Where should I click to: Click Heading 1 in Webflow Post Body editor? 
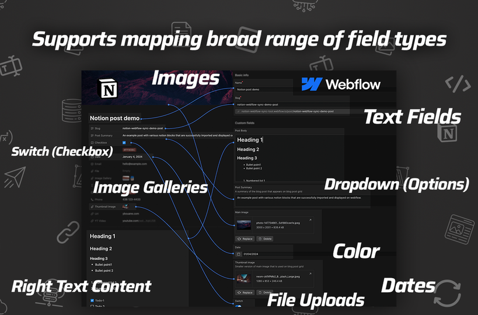tap(250, 140)
